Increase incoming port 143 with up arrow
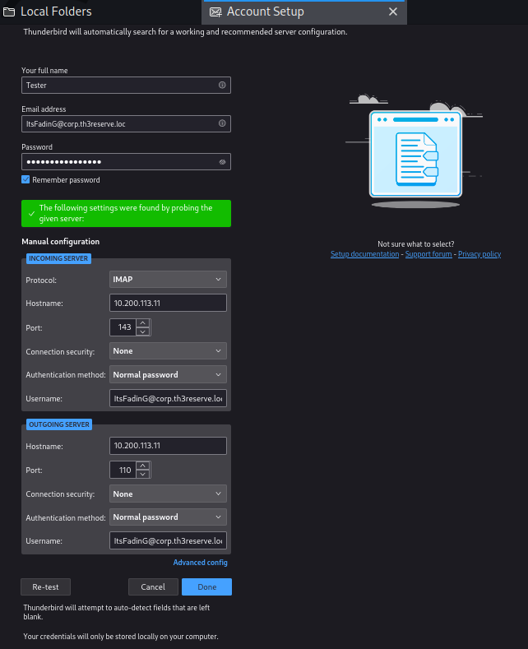Viewport: 528px width, 649px height. point(143,323)
